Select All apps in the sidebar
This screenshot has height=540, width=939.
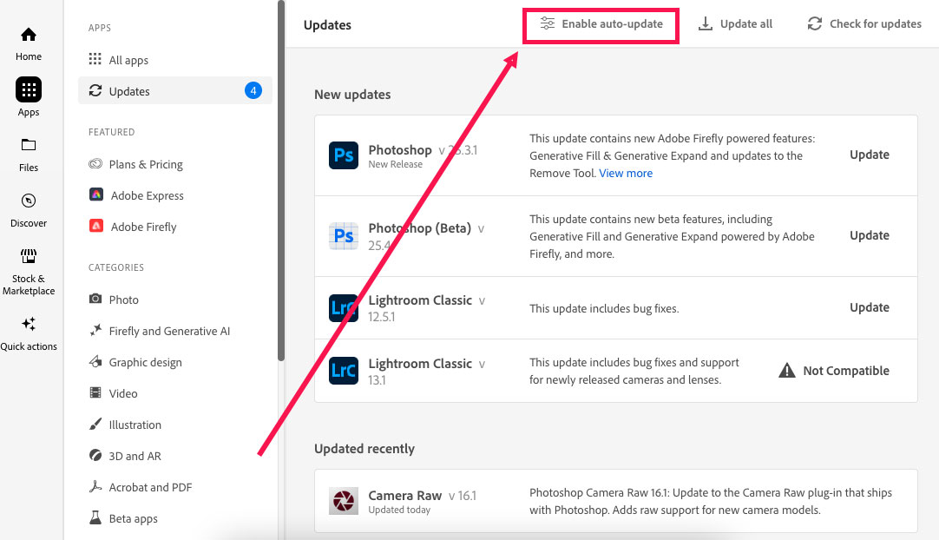[128, 60]
